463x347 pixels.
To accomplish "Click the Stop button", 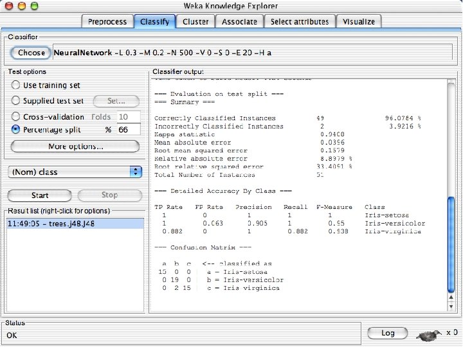I will tap(110, 195).
